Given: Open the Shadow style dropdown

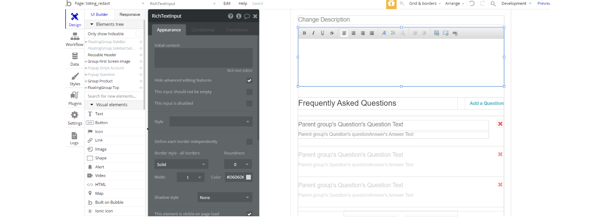Looking at the screenshot, I should 225,197.
